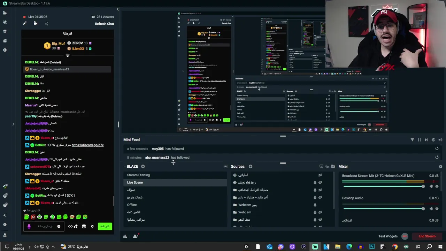
Task: Mute alerts icon in Mini Feed header
Action: tap(433, 140)
